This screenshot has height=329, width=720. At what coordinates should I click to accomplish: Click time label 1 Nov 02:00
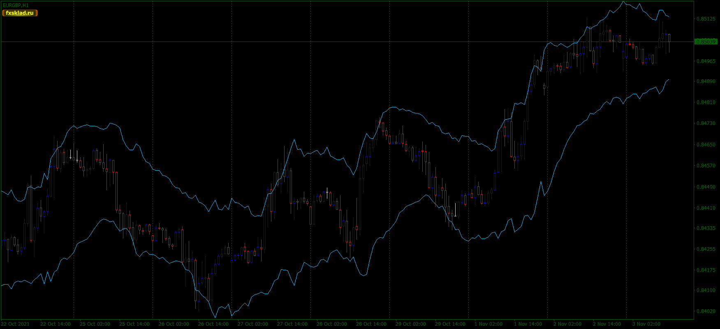click(488, 324)
